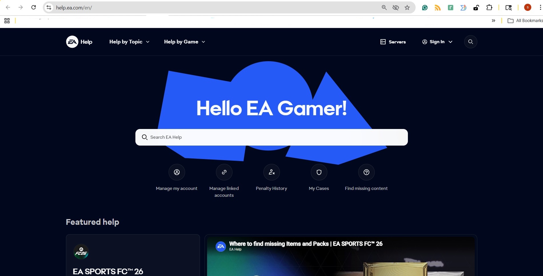Open the header search button

(470, 42)
